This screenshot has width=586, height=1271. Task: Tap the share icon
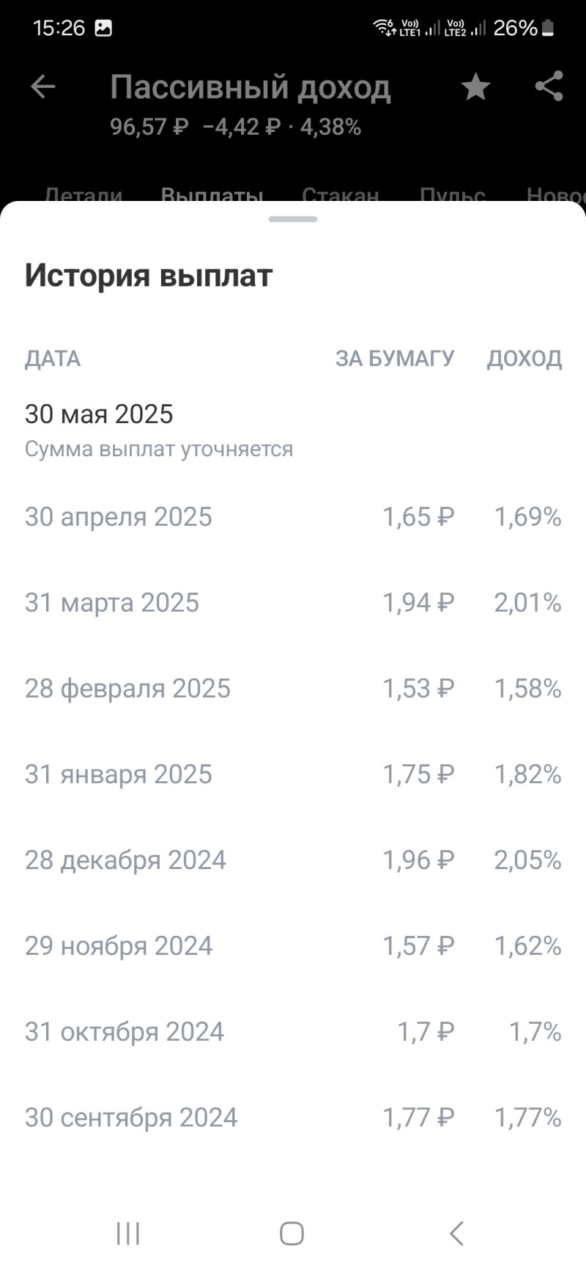tap(549, 87)
